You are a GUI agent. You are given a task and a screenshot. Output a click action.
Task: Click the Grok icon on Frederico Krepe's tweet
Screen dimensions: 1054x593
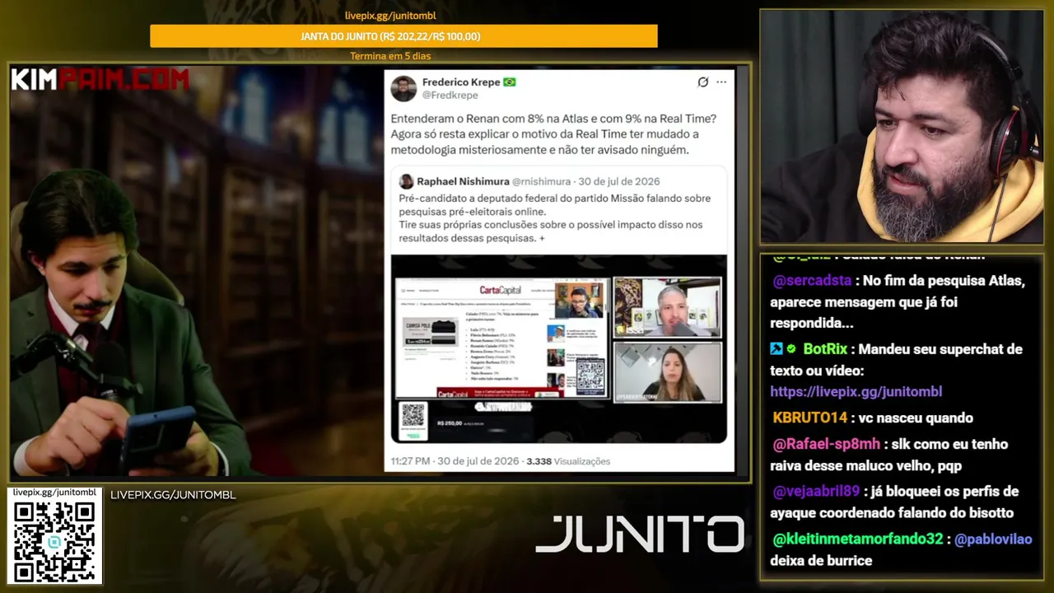[702, 82]
